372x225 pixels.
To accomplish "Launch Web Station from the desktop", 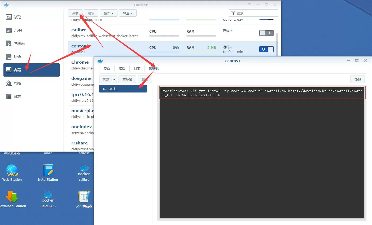I will [x=12, y=173].
